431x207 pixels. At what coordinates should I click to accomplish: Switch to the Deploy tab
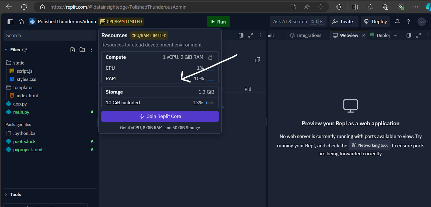pos(380,35)
